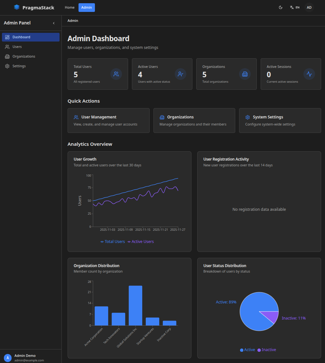Viewport: 325px width, 363px height.
Task: Select the Organizations icon in Admin Panel
Action: click(x=7, y=56)
